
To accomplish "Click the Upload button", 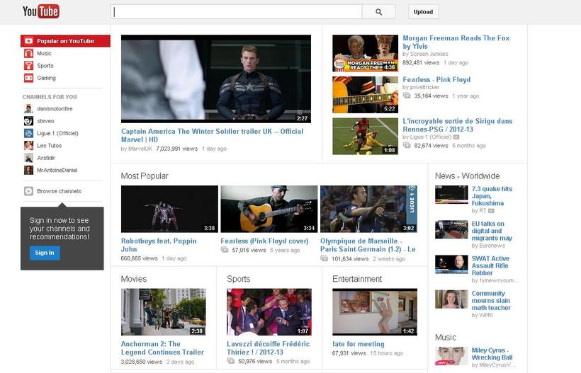I will 423,12.
